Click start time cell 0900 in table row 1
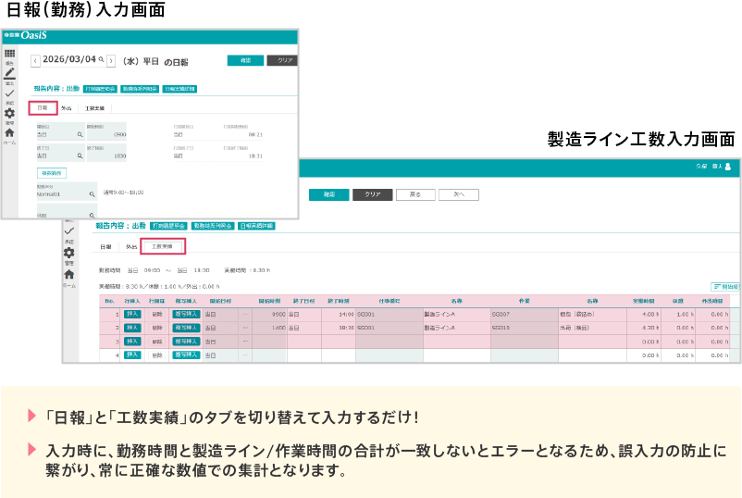This screenshot has width=742, height=498. click(269, 315)
